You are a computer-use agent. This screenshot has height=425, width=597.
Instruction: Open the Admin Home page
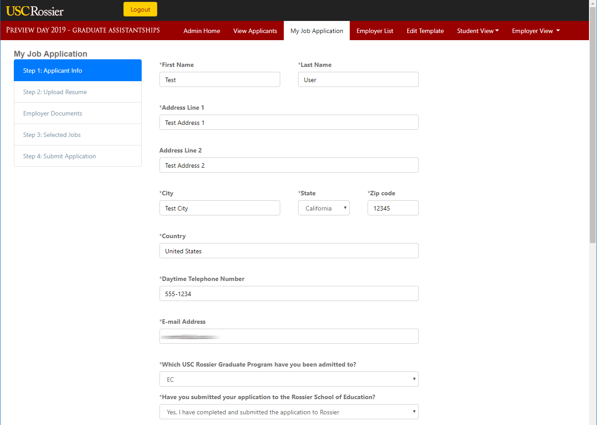click(x=202, y=31)
